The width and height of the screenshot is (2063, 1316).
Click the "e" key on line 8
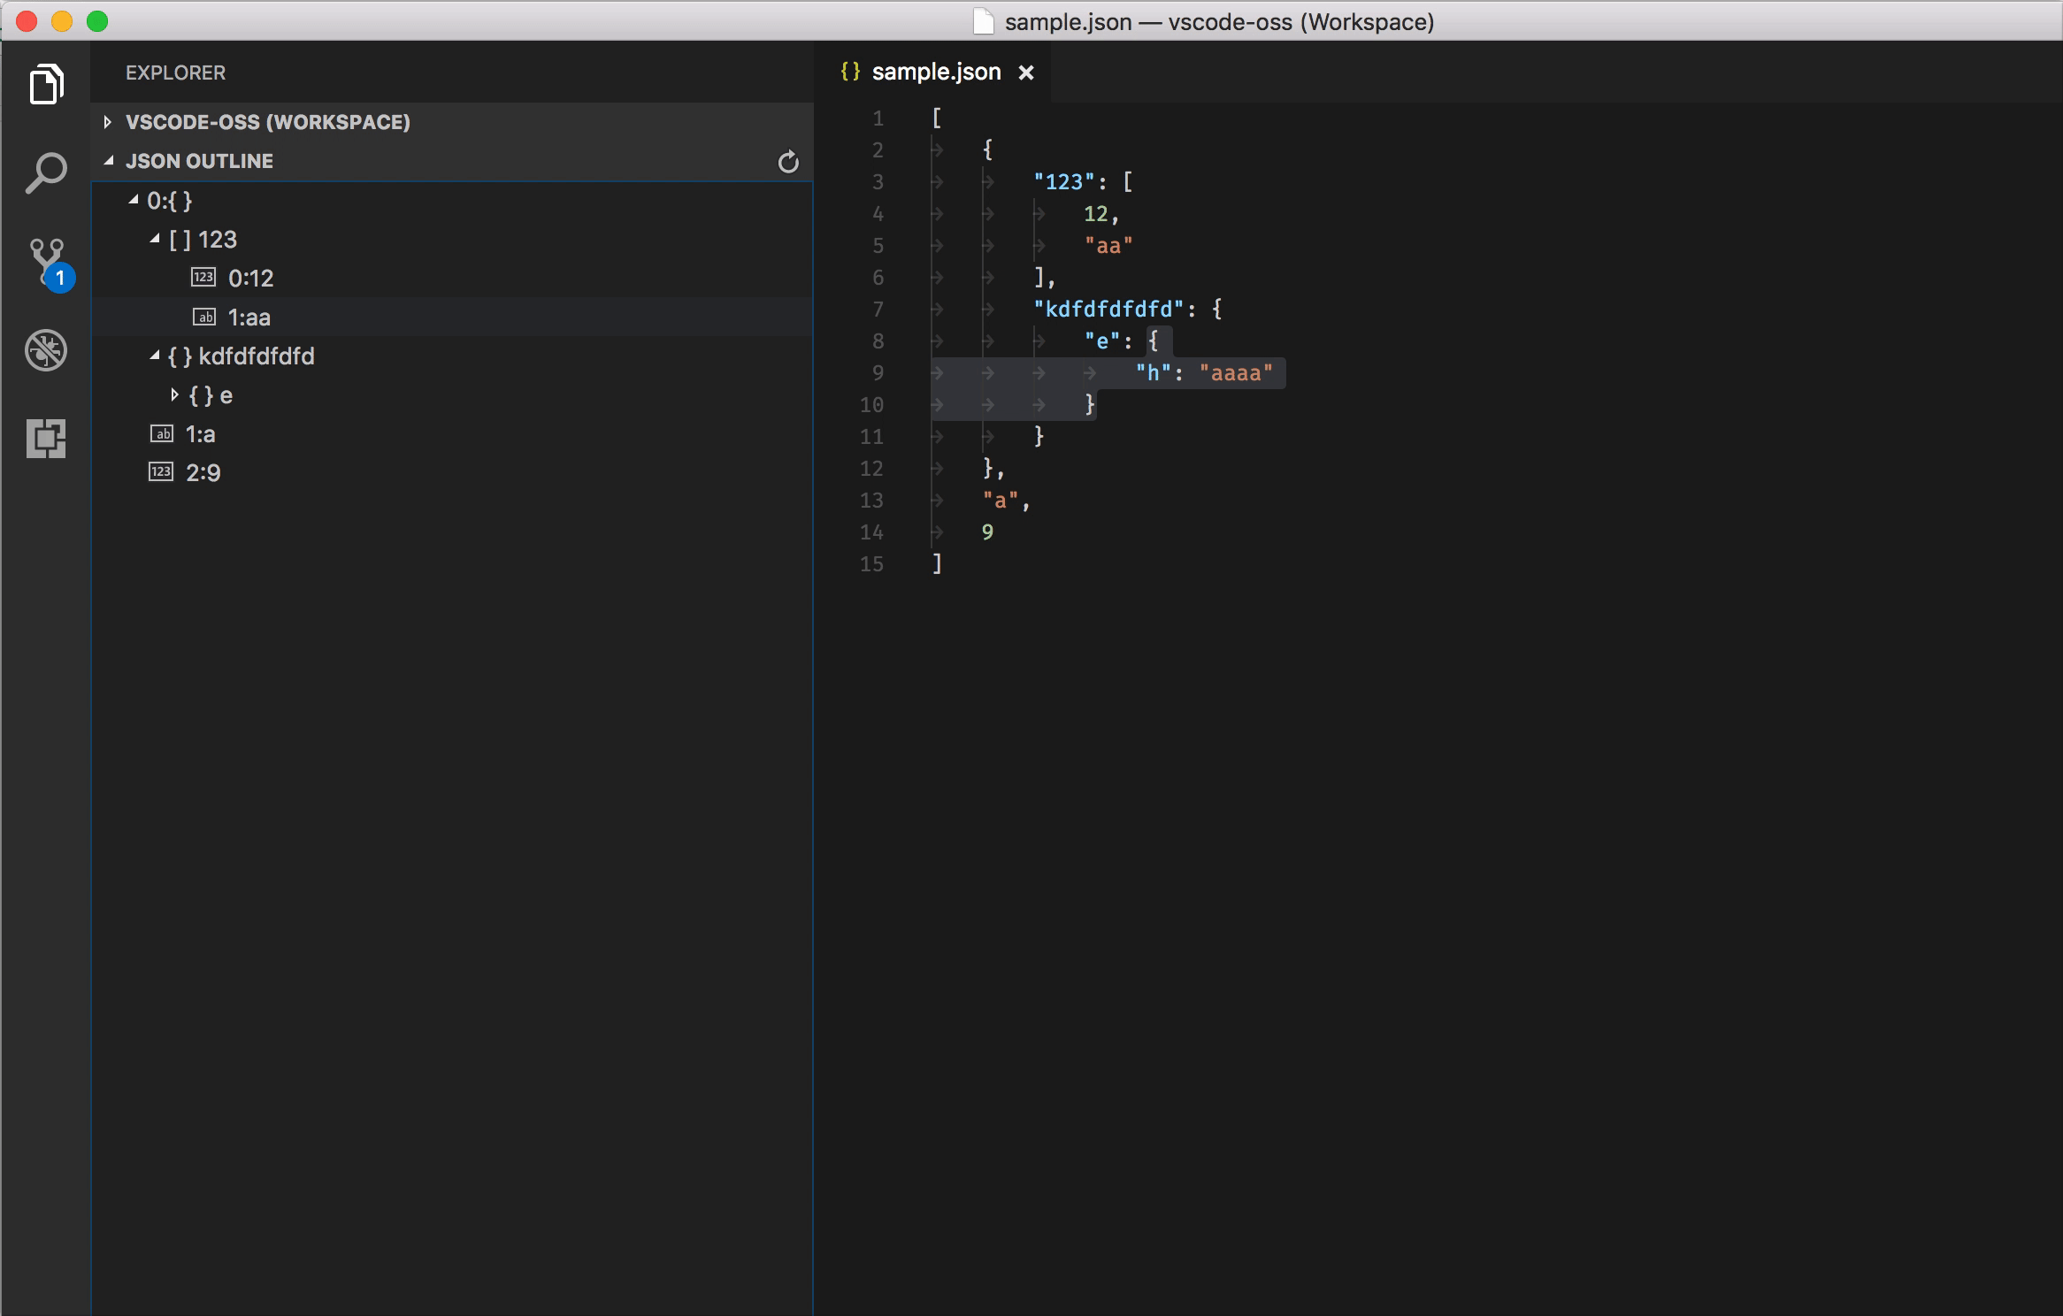pyautogui.click(x=1102, y=340)
